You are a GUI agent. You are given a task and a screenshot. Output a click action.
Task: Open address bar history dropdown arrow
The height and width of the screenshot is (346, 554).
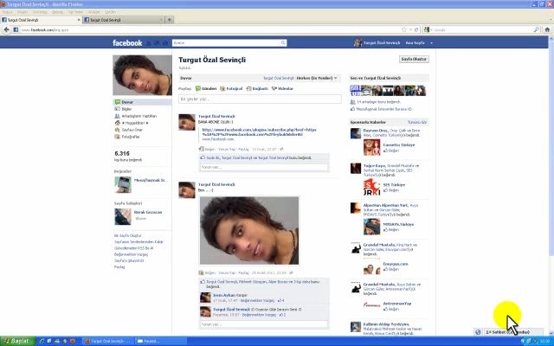[x=410, y=30]
